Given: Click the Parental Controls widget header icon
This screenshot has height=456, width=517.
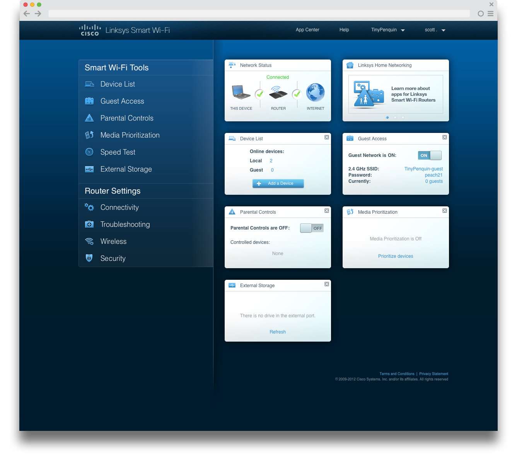Looking at the screenshot, I should [x=232, y=212].
